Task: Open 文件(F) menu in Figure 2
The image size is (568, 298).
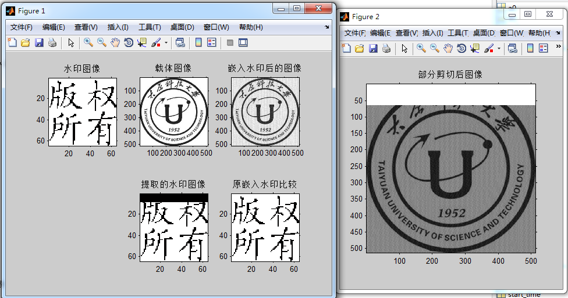Action: coord(354,33)
